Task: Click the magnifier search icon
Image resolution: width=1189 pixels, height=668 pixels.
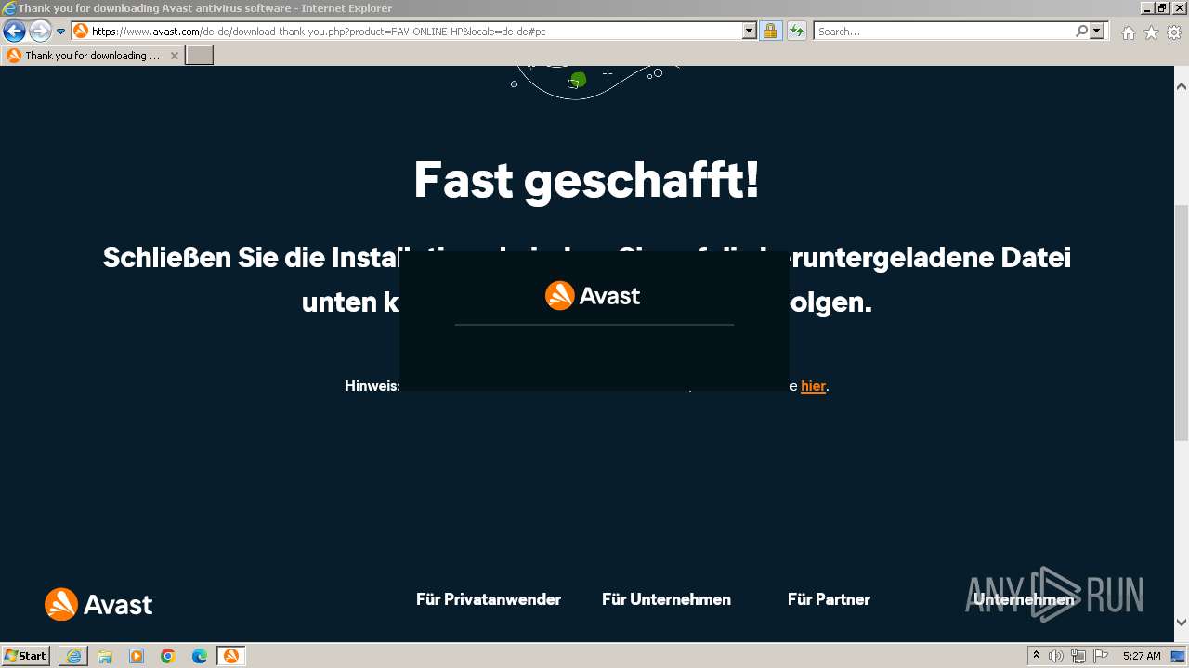Action: [x=1081, y=31]
